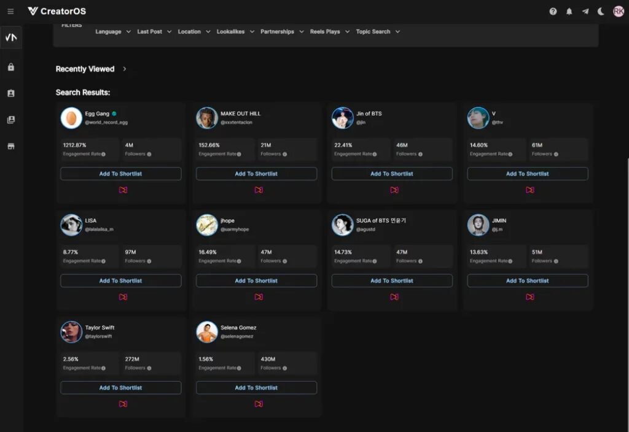Open the JIMIN profile picture
The height and width of the screenshot is (432, 629).
tap(478, 225)
